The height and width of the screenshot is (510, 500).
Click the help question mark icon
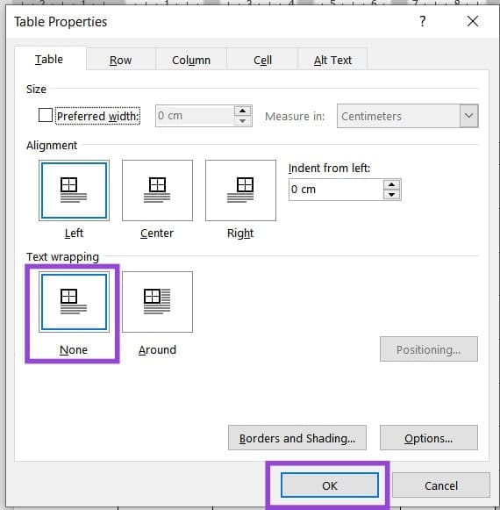(422, 21)
